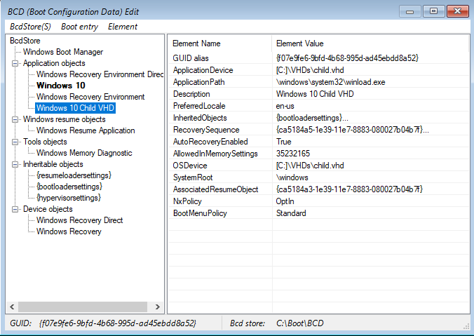Select the ApplicationPath element
This screenshot has width=474, height=336.
tap(318, 82)
